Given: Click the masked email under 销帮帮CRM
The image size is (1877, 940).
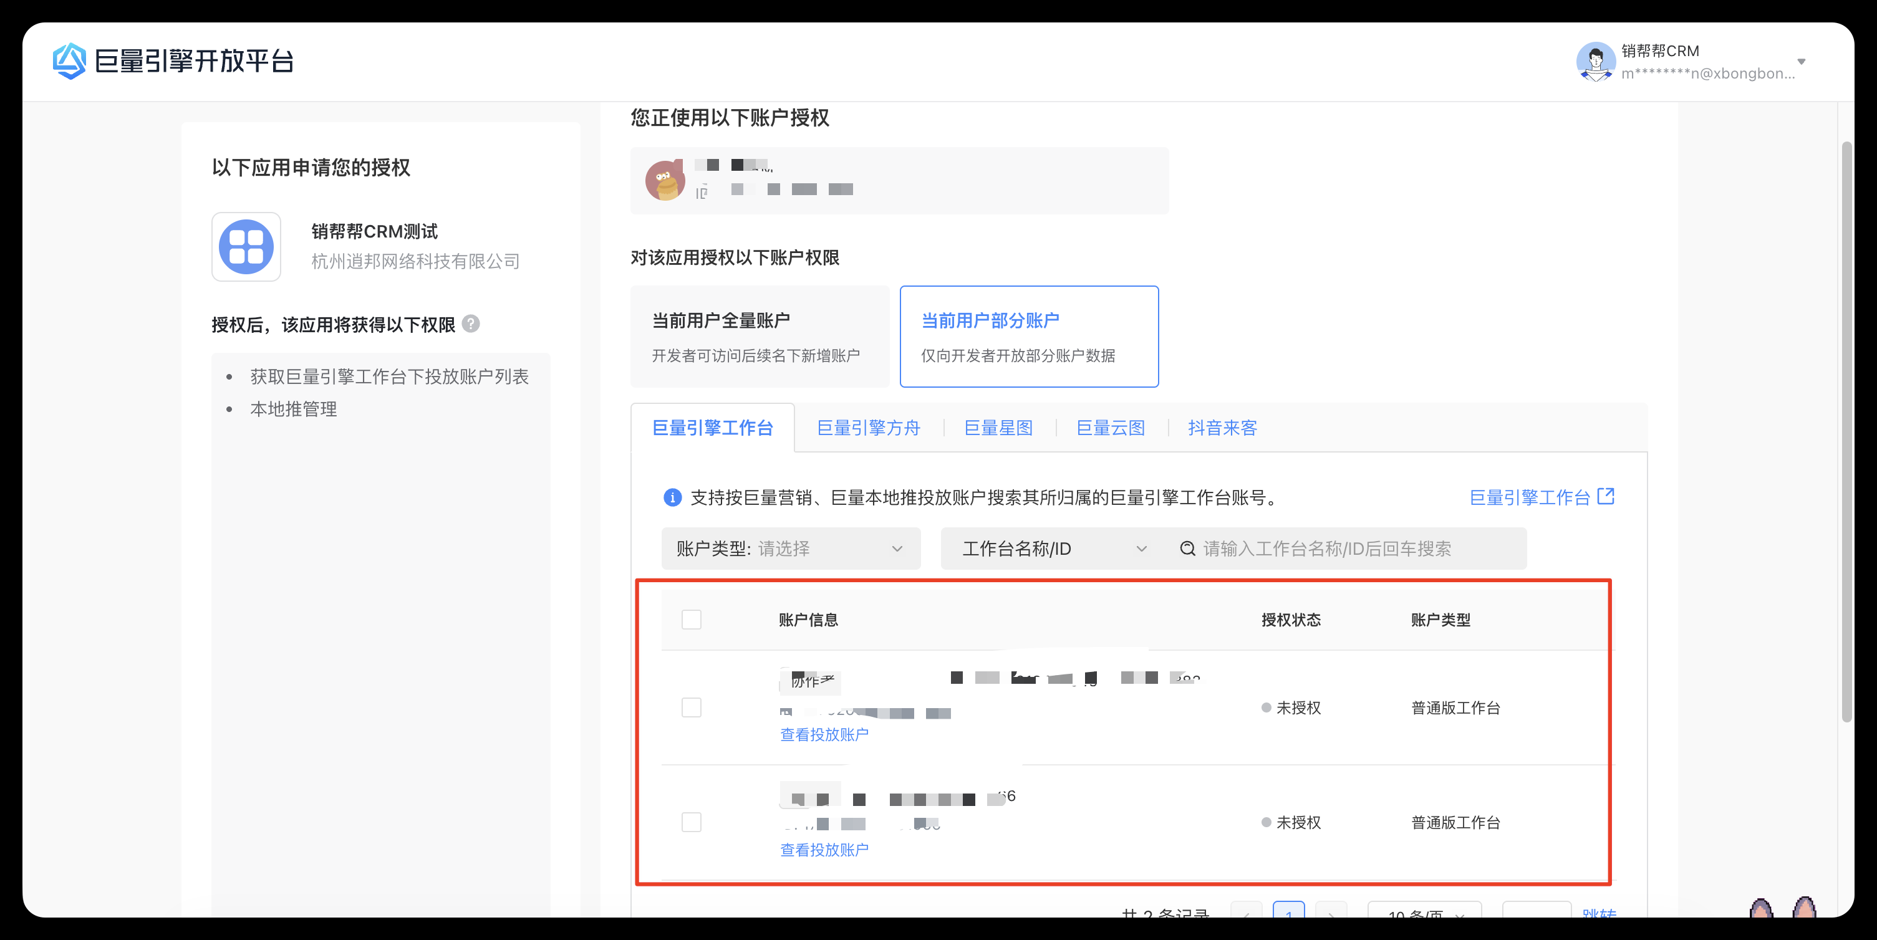Looking at the screenshot, I should tap(1708, 74).
